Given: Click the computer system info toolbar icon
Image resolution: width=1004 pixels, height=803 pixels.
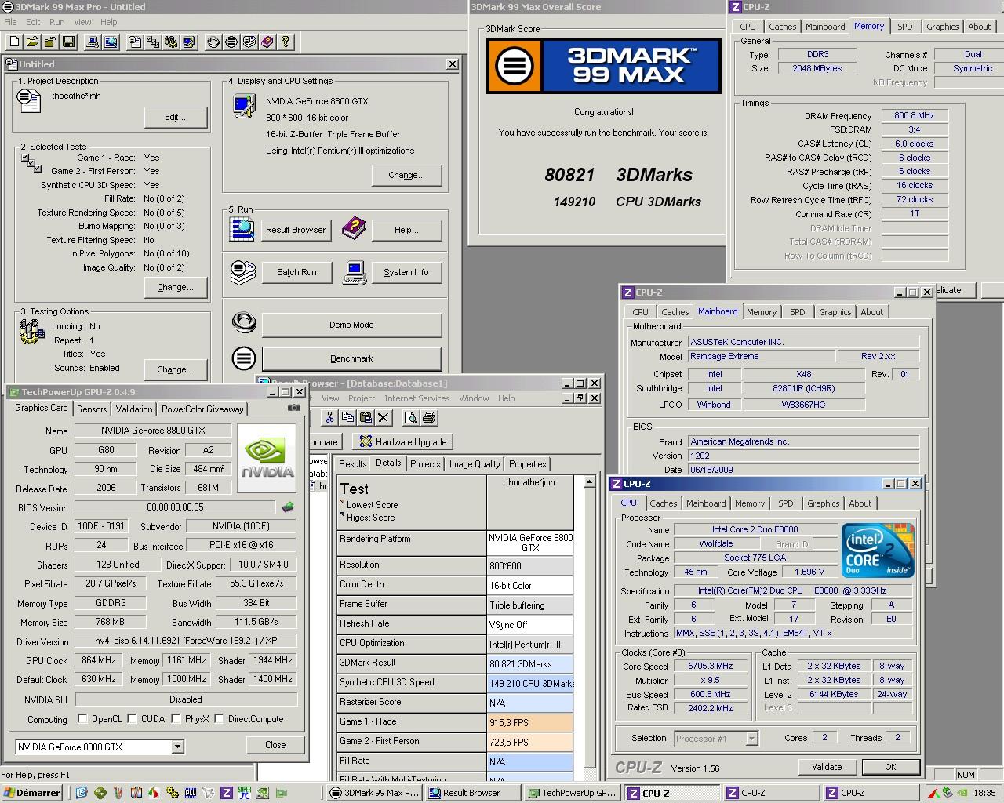Looking at the screenshot, I should click(93, 42).
